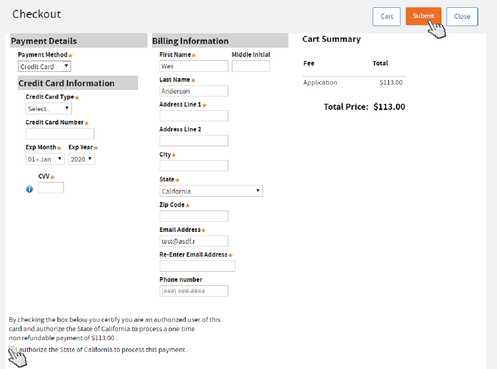
Task: Click into the CVV input box
Action: tap(51, 188)
